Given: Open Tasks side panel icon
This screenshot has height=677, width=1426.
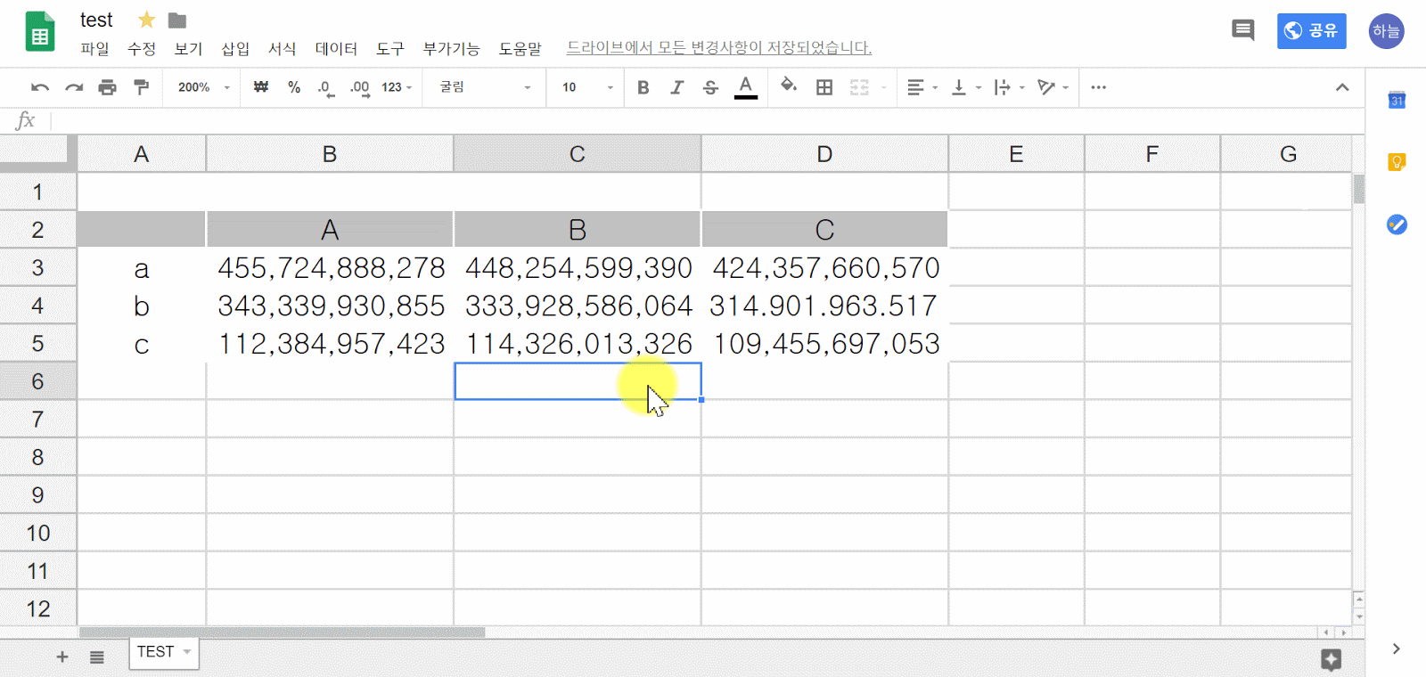Looking at the screenshot, I should point(1397,224).
